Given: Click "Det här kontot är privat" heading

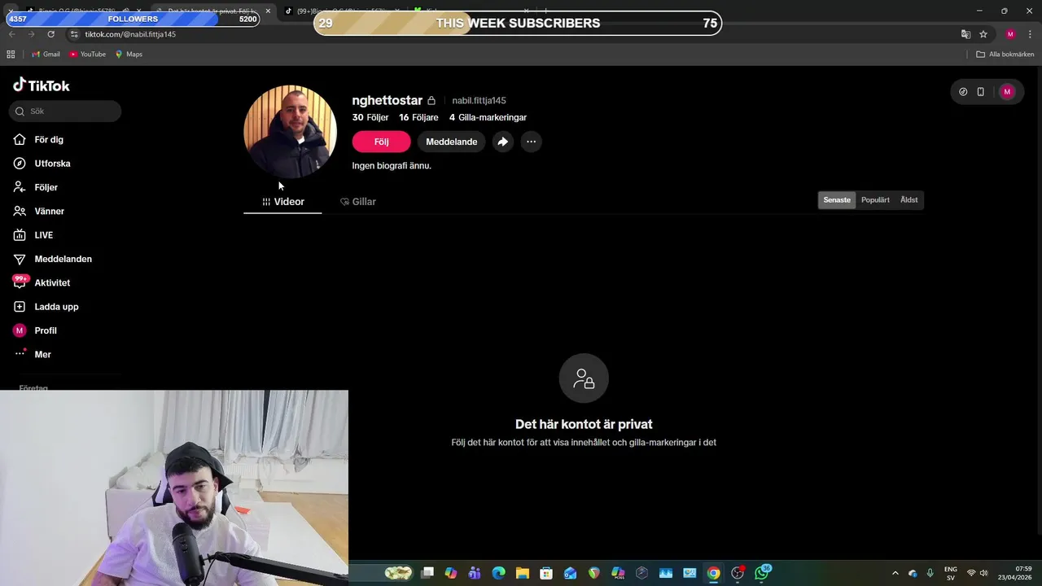Looking at the screenshot, I should (584, 424).
